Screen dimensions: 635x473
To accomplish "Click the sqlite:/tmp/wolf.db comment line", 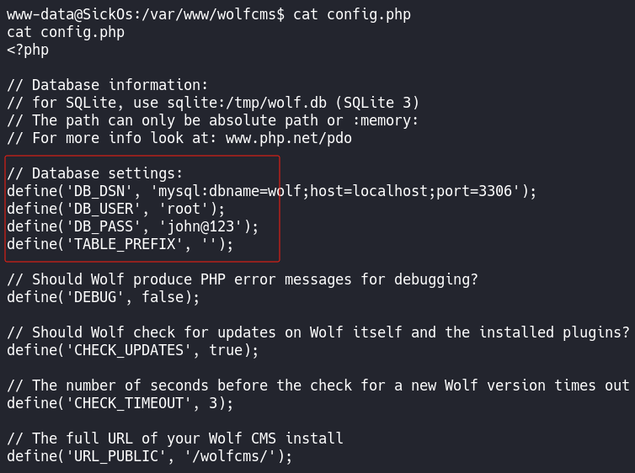I will (x=213, y=103).
